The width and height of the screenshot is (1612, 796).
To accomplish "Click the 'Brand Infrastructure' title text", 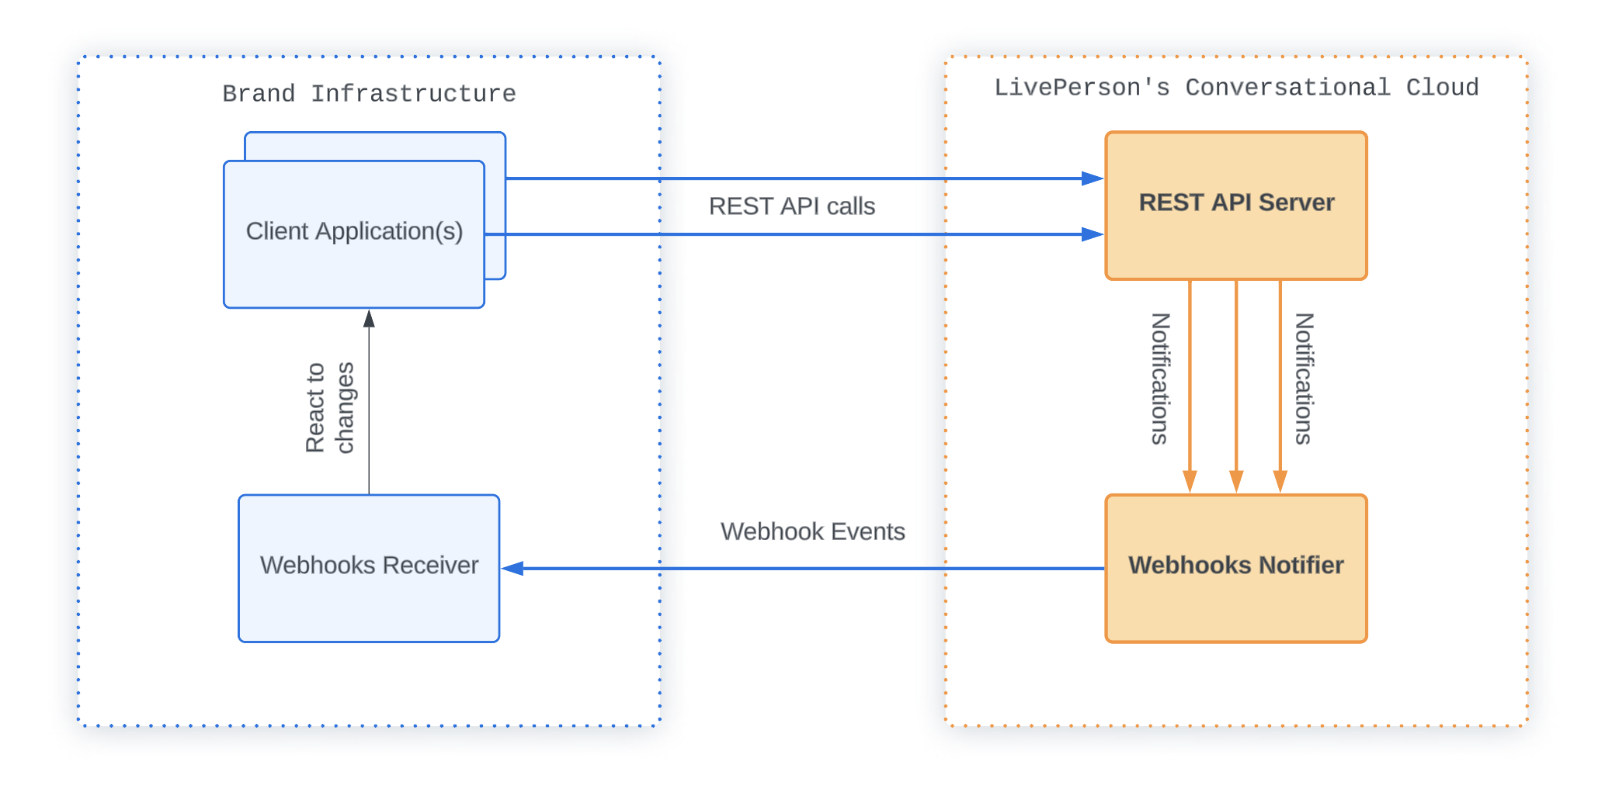I will point(369,94).
